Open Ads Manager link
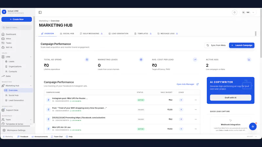 (x=187, y=84)
